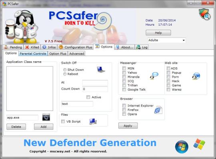Viewport: 216px width, 159px height.
Task: Check the ADS web site checkbox
Action: (168, 68)
